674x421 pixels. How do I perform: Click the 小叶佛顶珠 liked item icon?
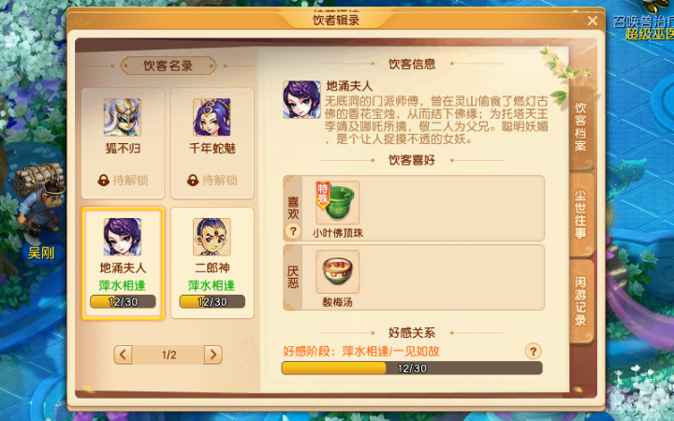[337, 202]
